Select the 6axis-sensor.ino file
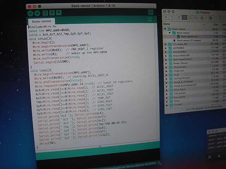 click(189, 37)
